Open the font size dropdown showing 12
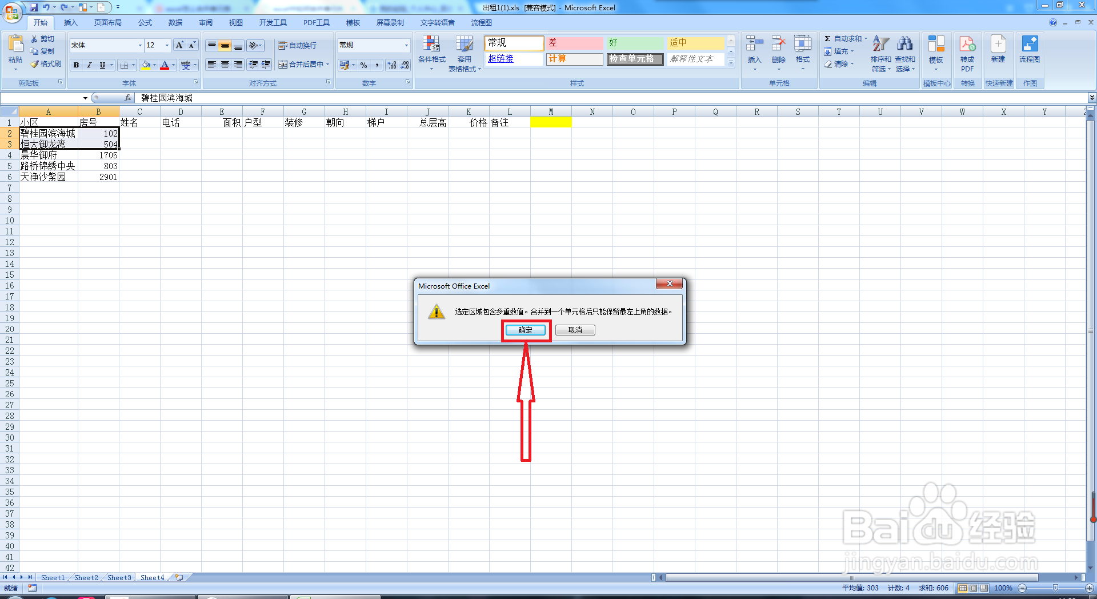The image size is (1097, 599). [167, 45]
